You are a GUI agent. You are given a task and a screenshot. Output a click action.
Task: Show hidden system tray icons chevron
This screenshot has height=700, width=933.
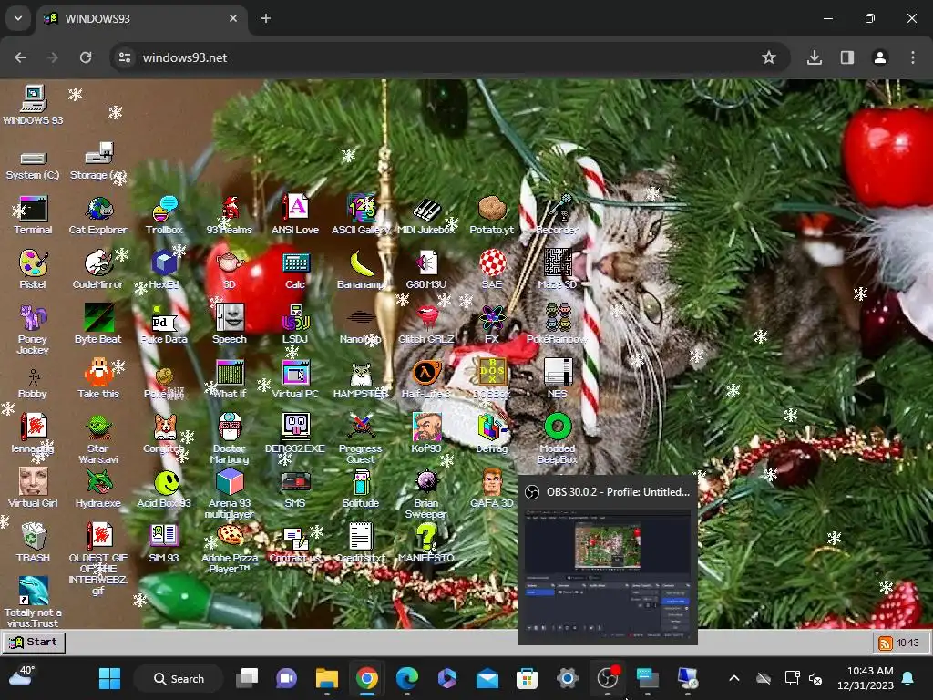tap(734, 678)
